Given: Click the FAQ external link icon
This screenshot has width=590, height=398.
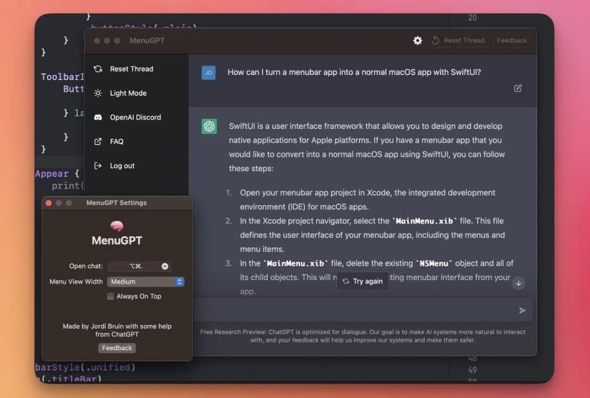Looking at the screenshot, I should click(98, 142).
